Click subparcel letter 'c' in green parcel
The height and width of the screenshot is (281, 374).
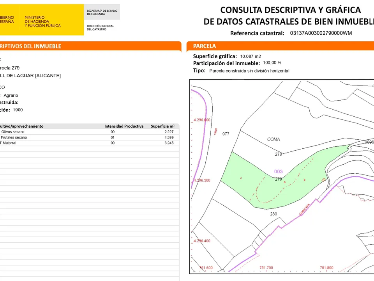[x=241, y=178]
